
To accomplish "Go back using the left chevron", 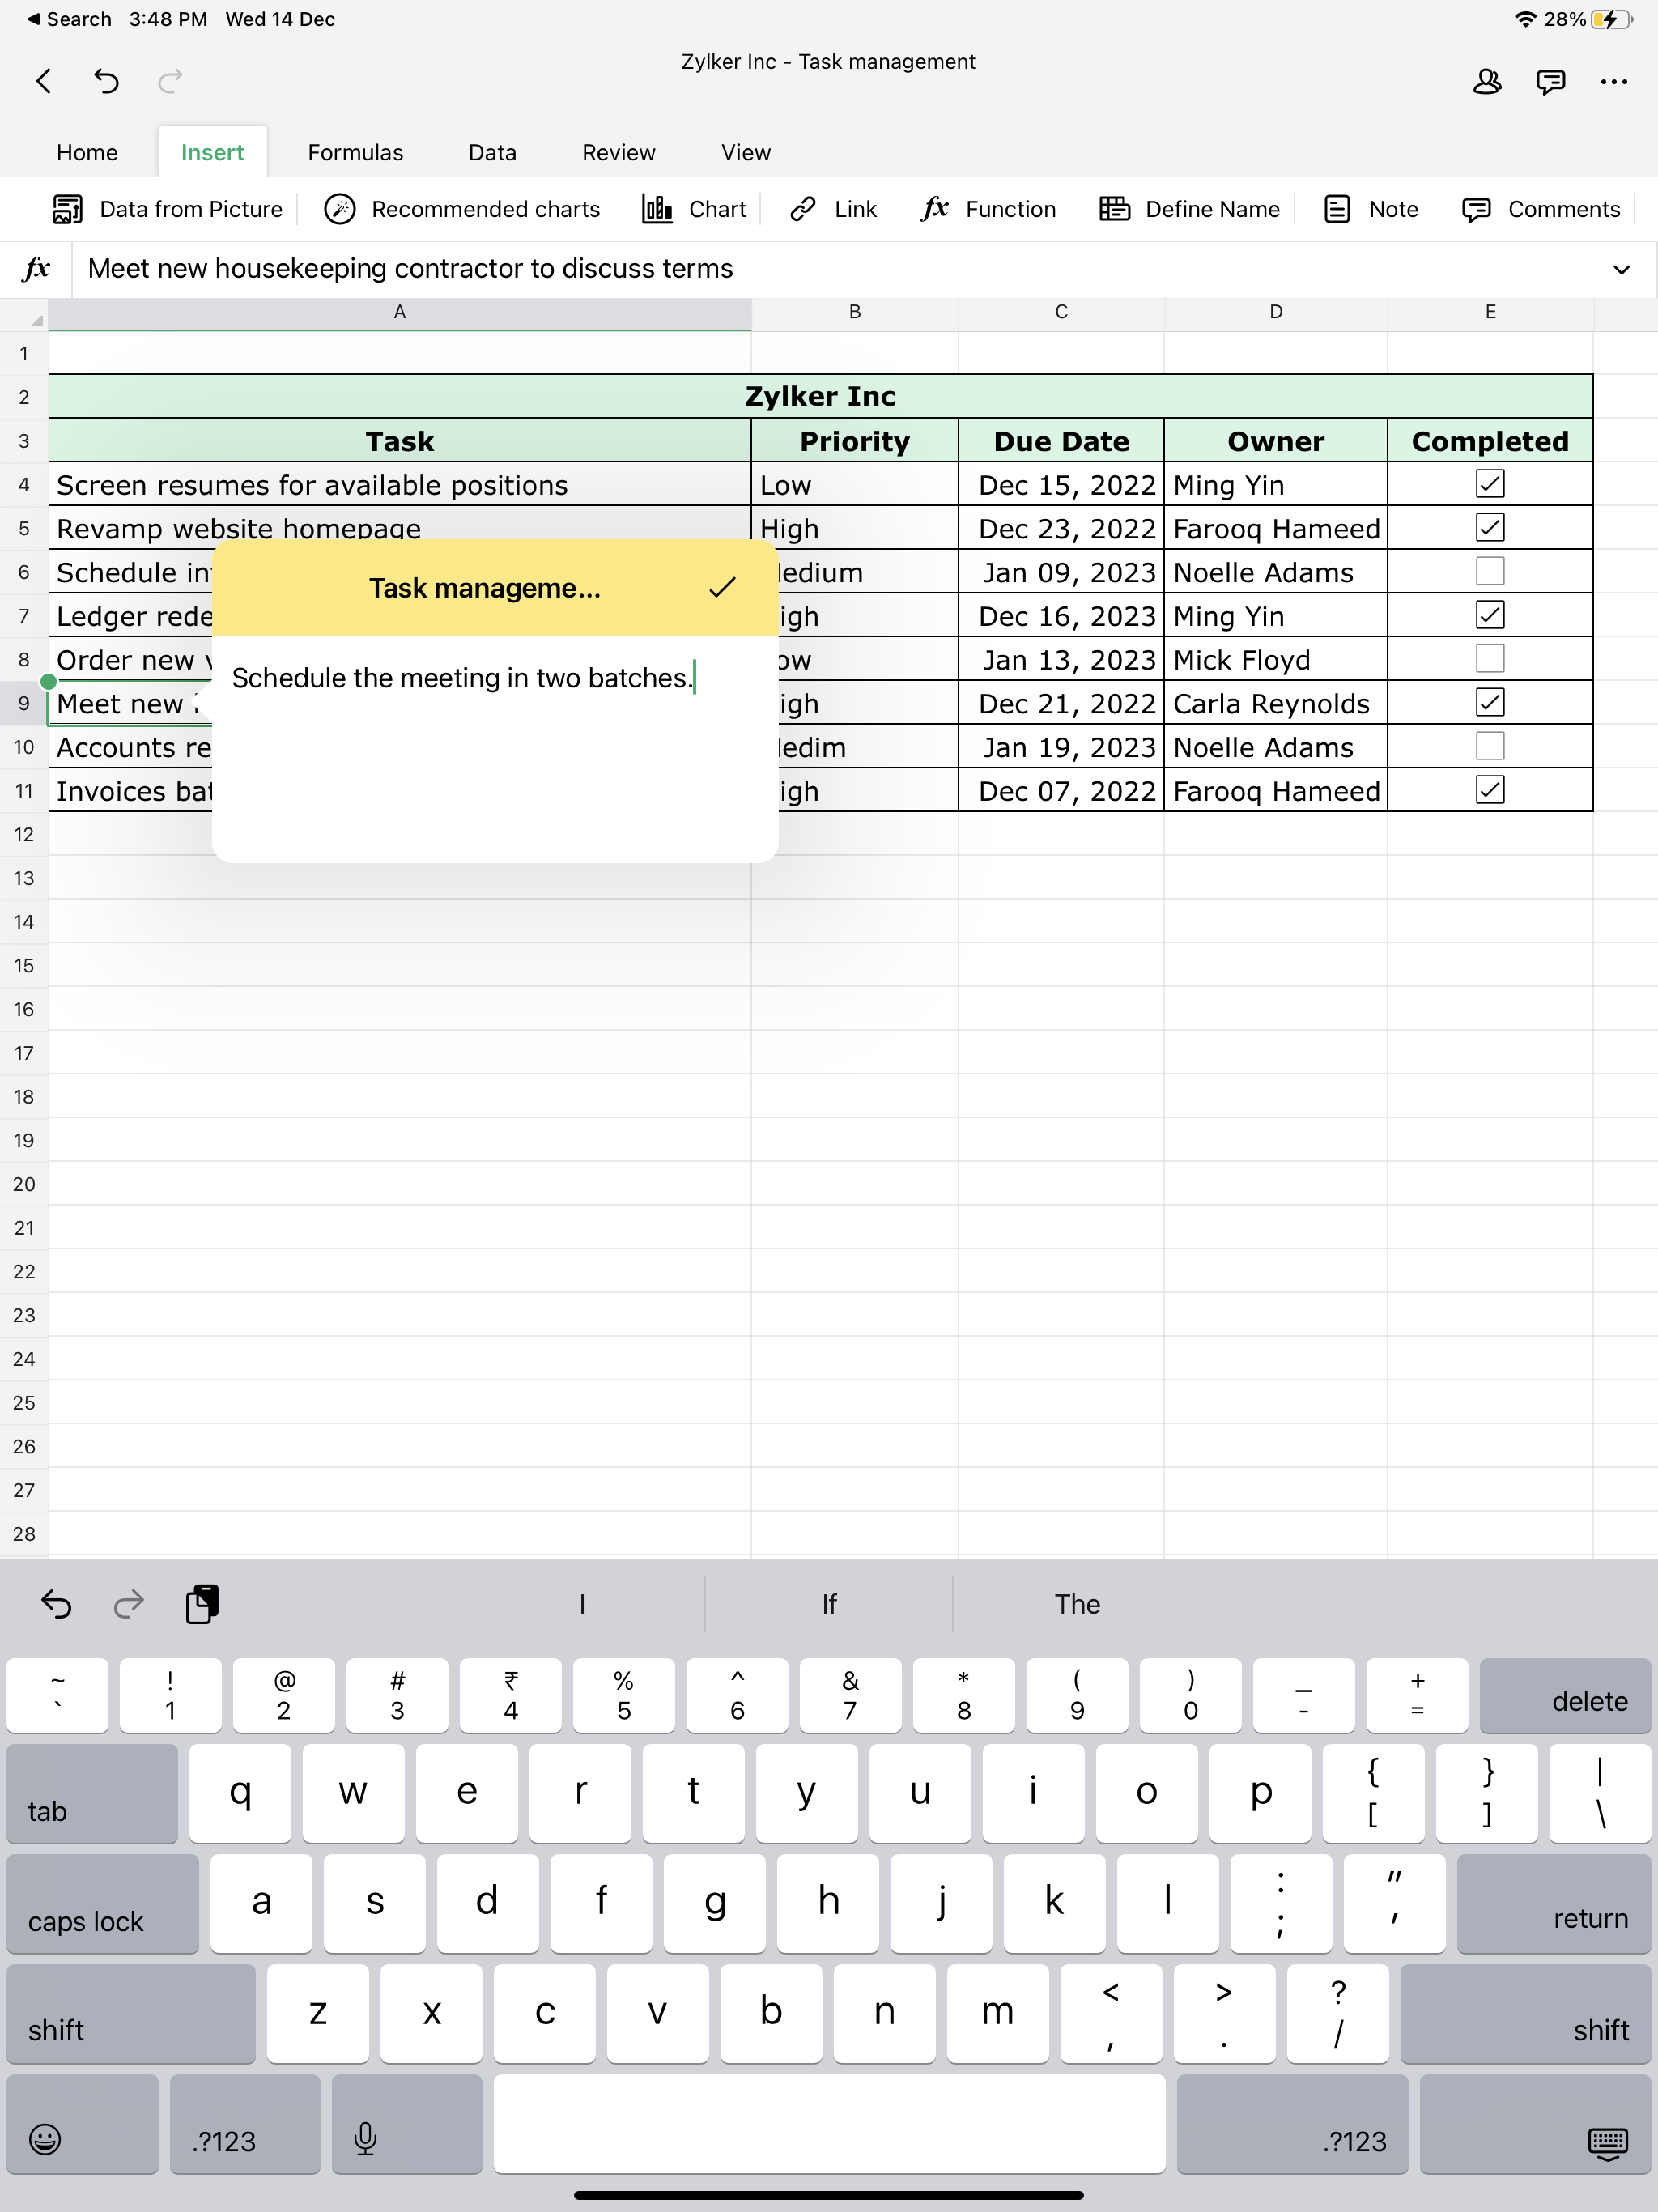I will (x=44, y=81).
